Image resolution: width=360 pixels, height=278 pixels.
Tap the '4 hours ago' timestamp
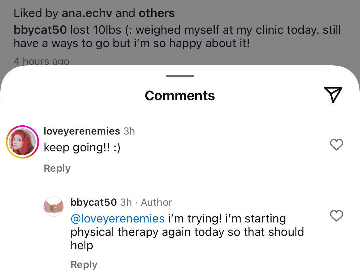coord(42,61)
